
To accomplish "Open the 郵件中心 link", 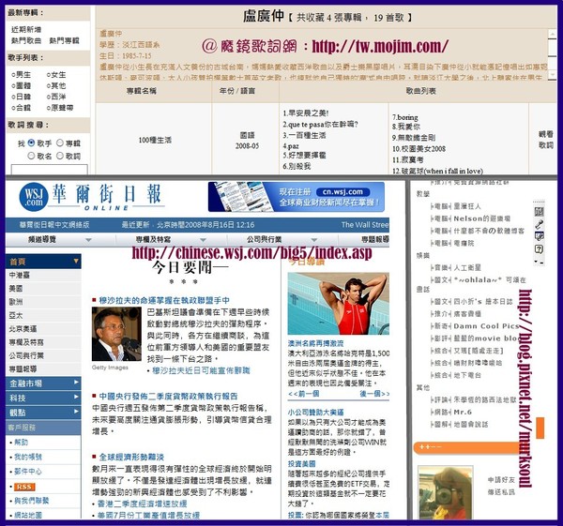I will [28, 471].
